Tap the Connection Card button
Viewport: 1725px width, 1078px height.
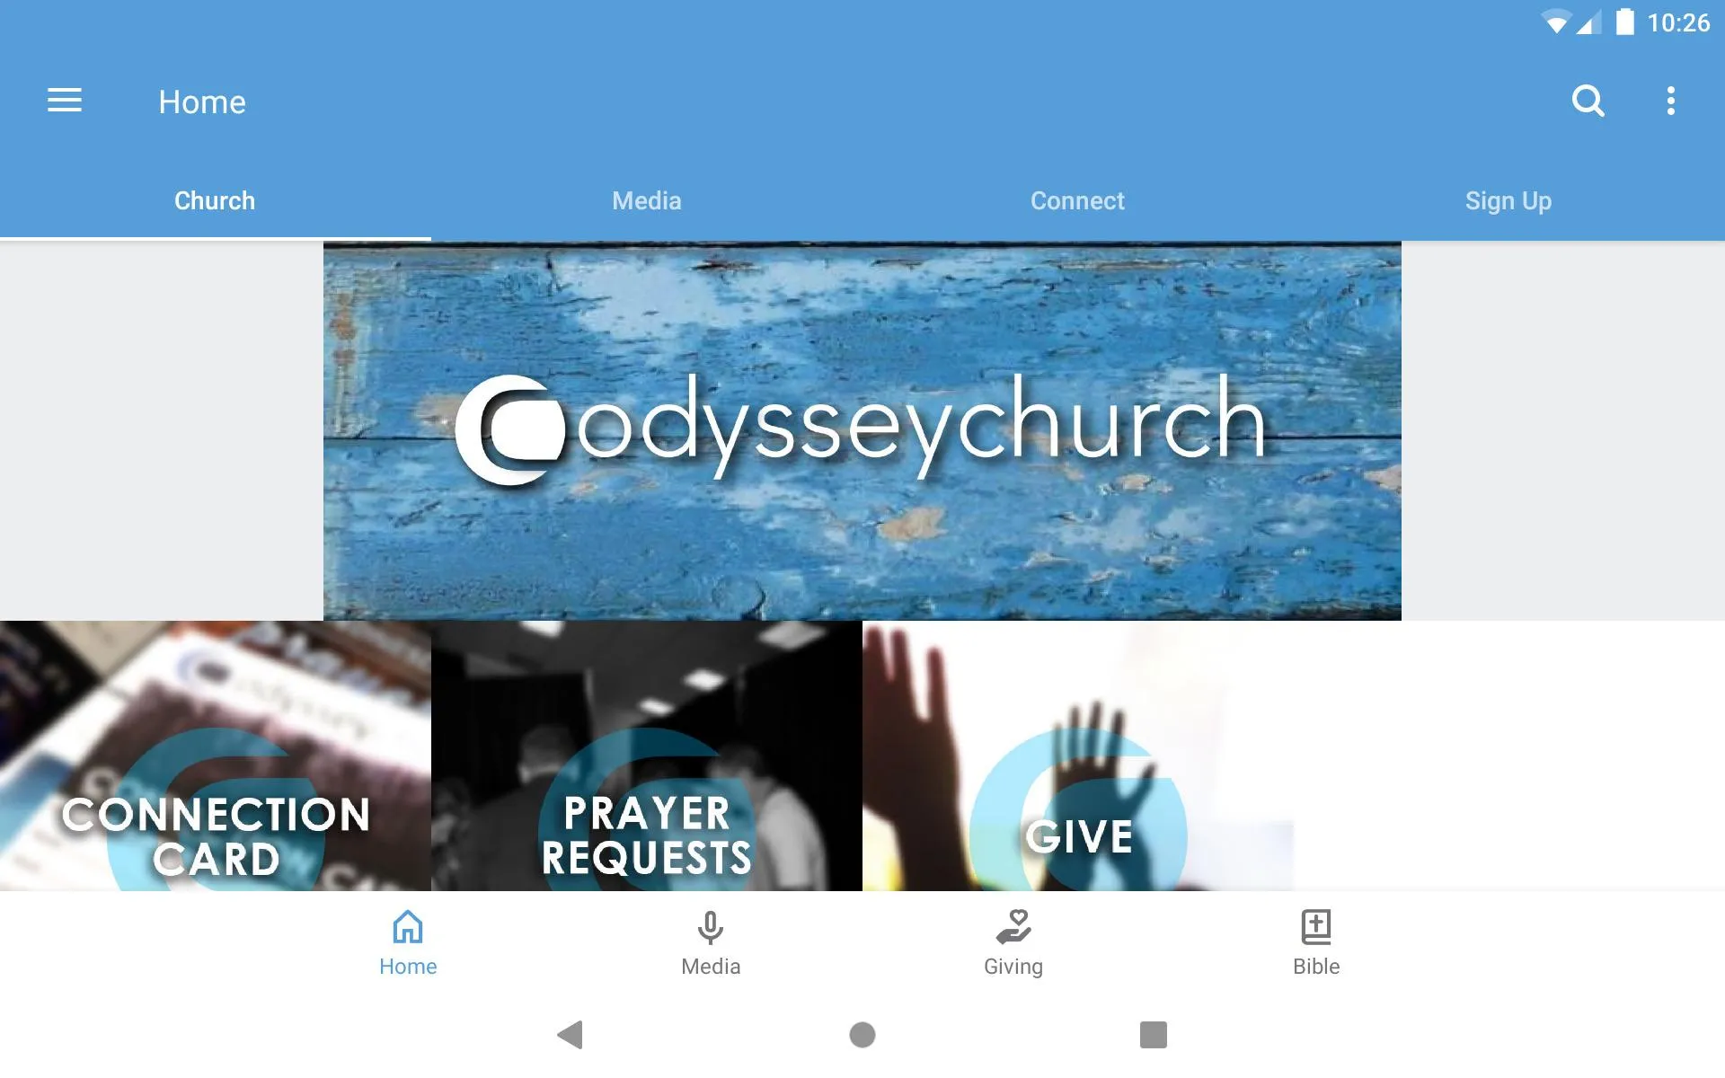[x=215, y=755]
